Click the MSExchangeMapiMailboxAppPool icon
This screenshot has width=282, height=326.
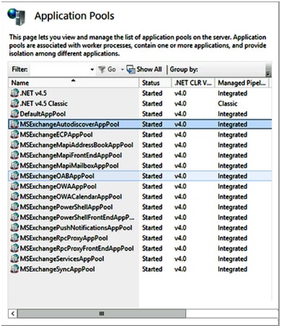tap(14, 166)
